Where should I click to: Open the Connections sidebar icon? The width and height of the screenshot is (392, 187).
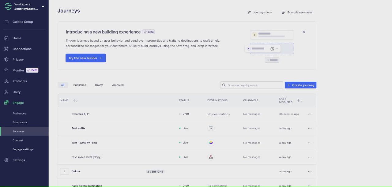click(x=6, y=49)
